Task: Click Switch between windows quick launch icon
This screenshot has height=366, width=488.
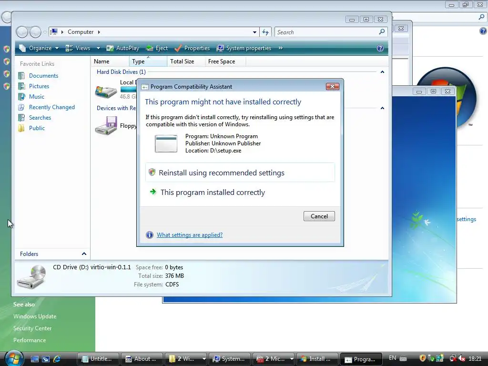Action: tap(45, 359)
